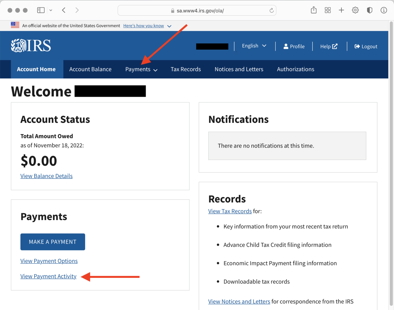Screen dimensions: 394x310
Task: Open browser settings via gear icon
Action: 355,10
